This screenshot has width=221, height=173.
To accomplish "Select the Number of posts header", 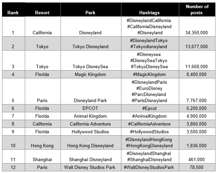I will click(x=197, y=9).
